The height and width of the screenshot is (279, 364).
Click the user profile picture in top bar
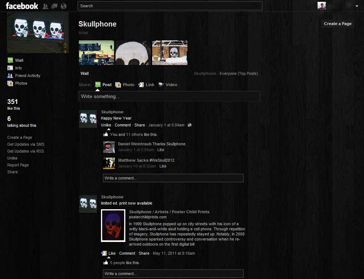[321, 6]
